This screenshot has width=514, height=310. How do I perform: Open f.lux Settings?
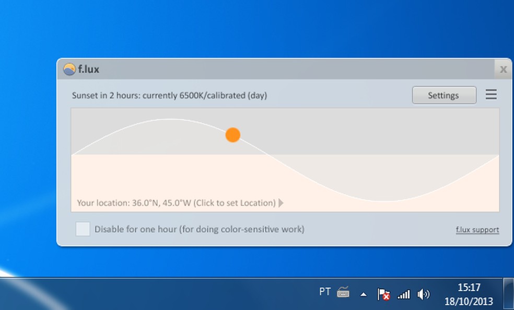click(x=444, y=95)
